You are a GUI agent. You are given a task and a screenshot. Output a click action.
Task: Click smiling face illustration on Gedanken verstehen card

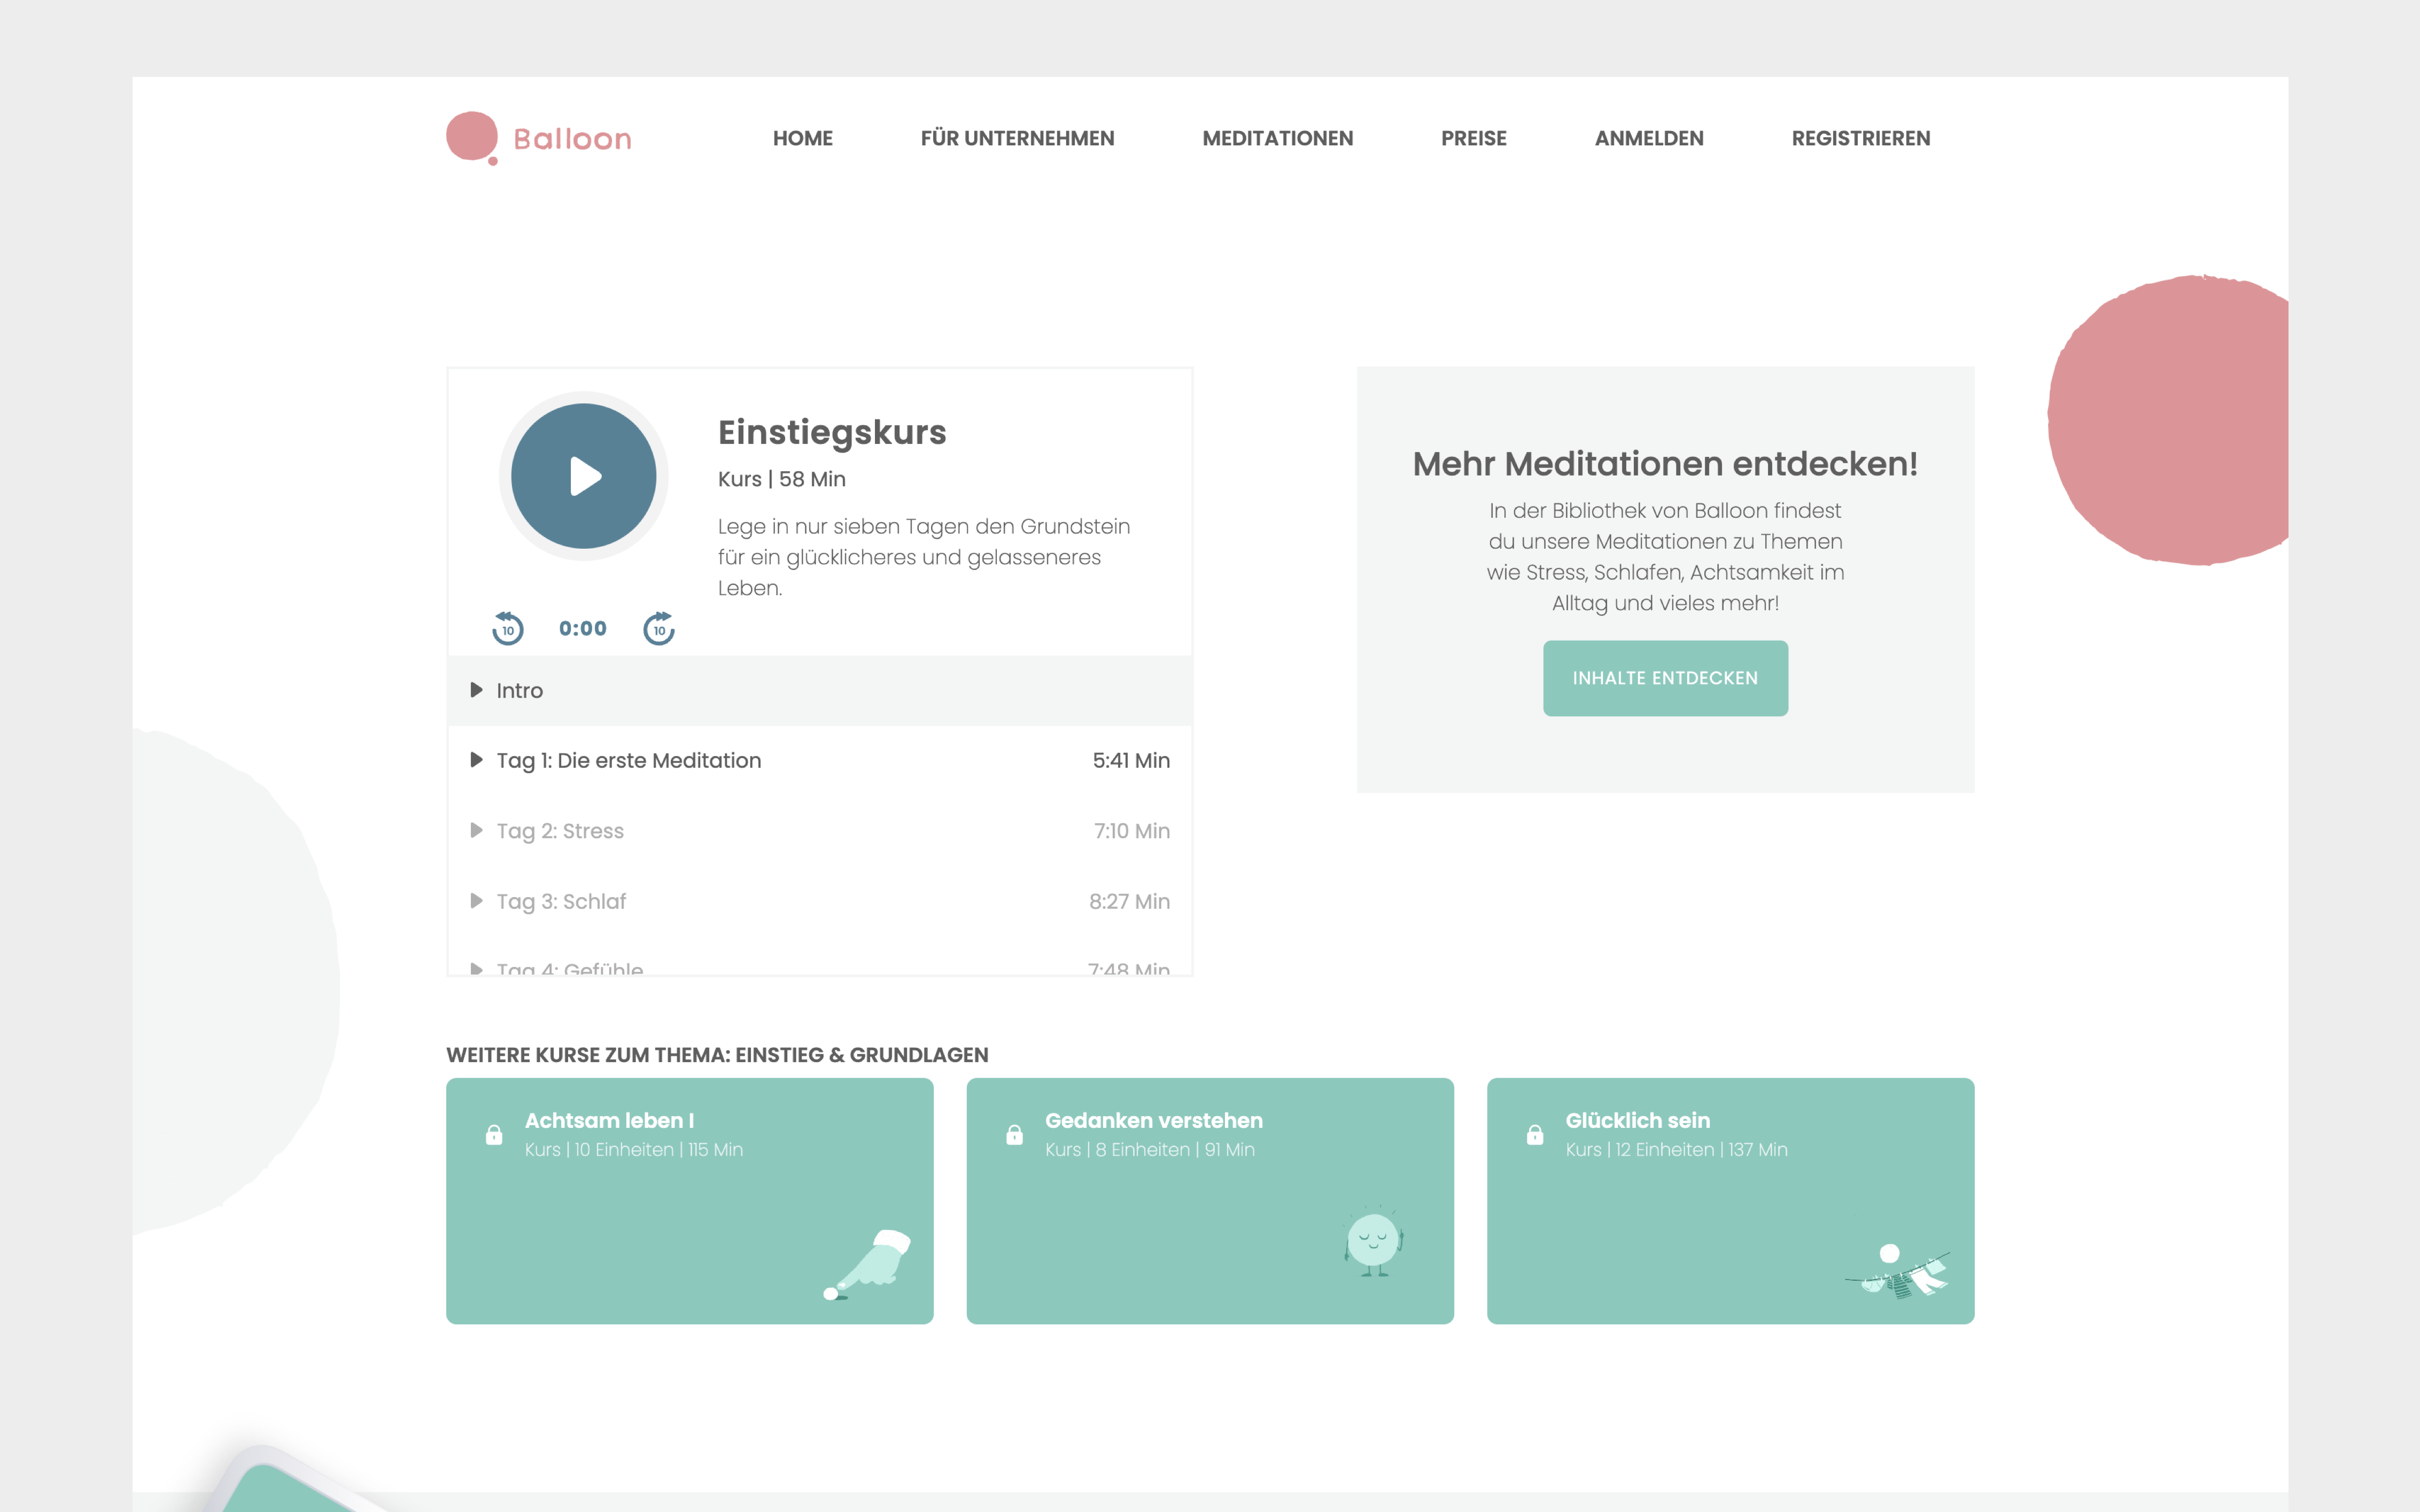pyautogui.click(x=1374, y=1241)
